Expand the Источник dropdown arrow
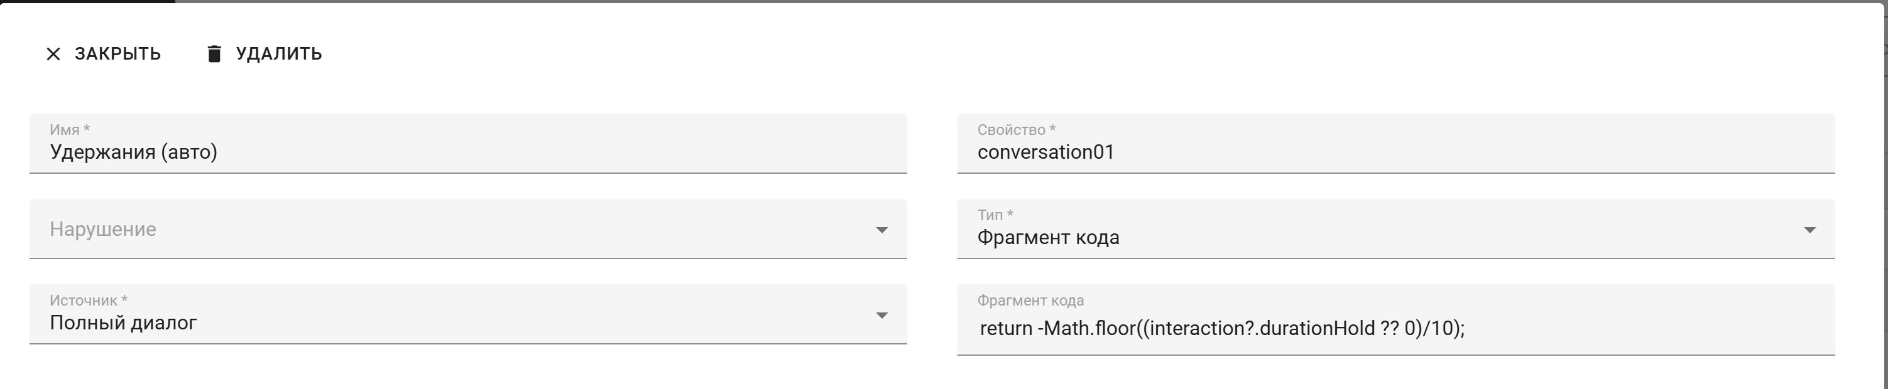The width and height of the screenshot is (1888, 389). [x=881, y=316]
